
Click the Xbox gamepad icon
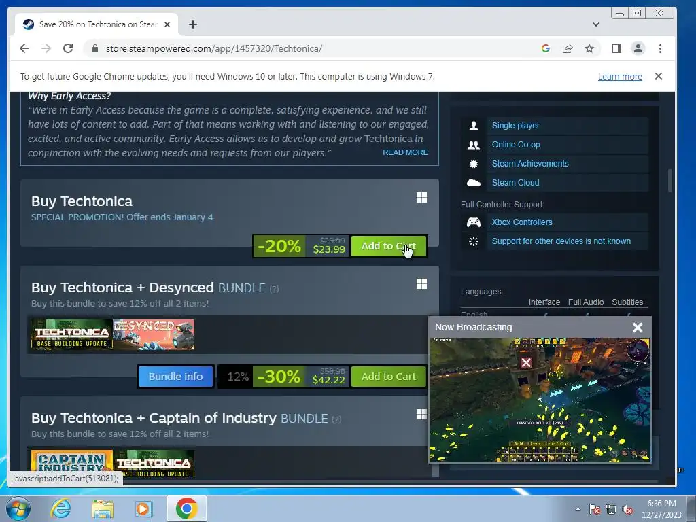click(474, 222)
